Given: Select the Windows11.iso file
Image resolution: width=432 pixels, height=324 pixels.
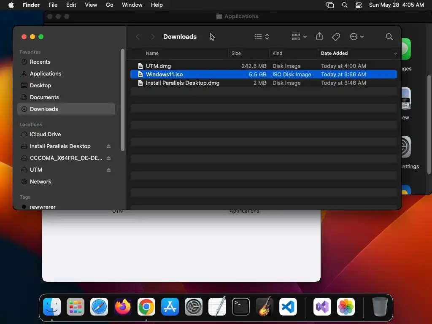Looking at the screenshot, I should point(263,74).
